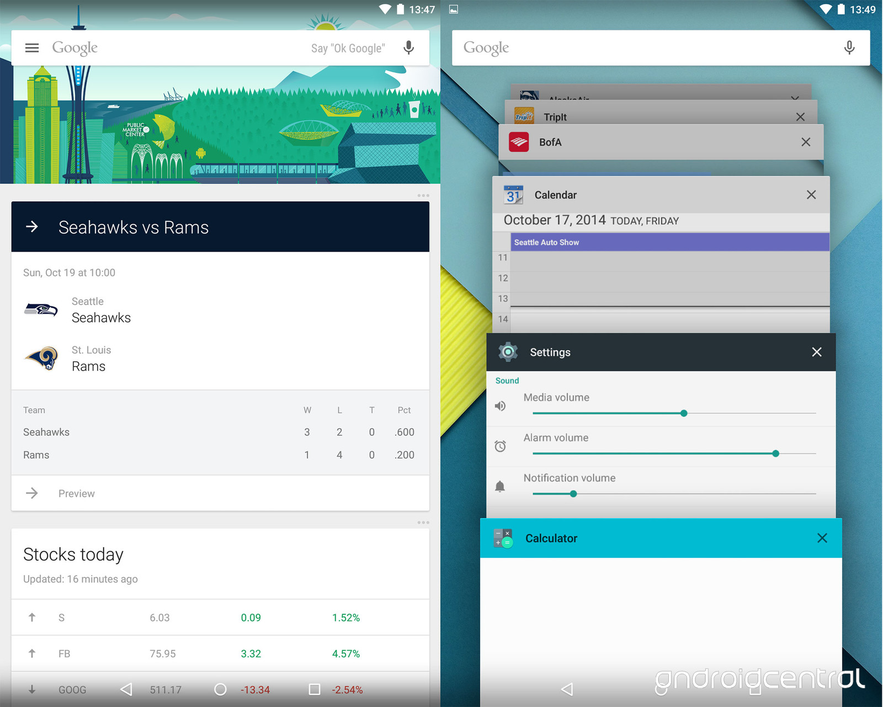Dismiss the BofA recent app card
Screen dimensions: 883x707
point(806,142)
